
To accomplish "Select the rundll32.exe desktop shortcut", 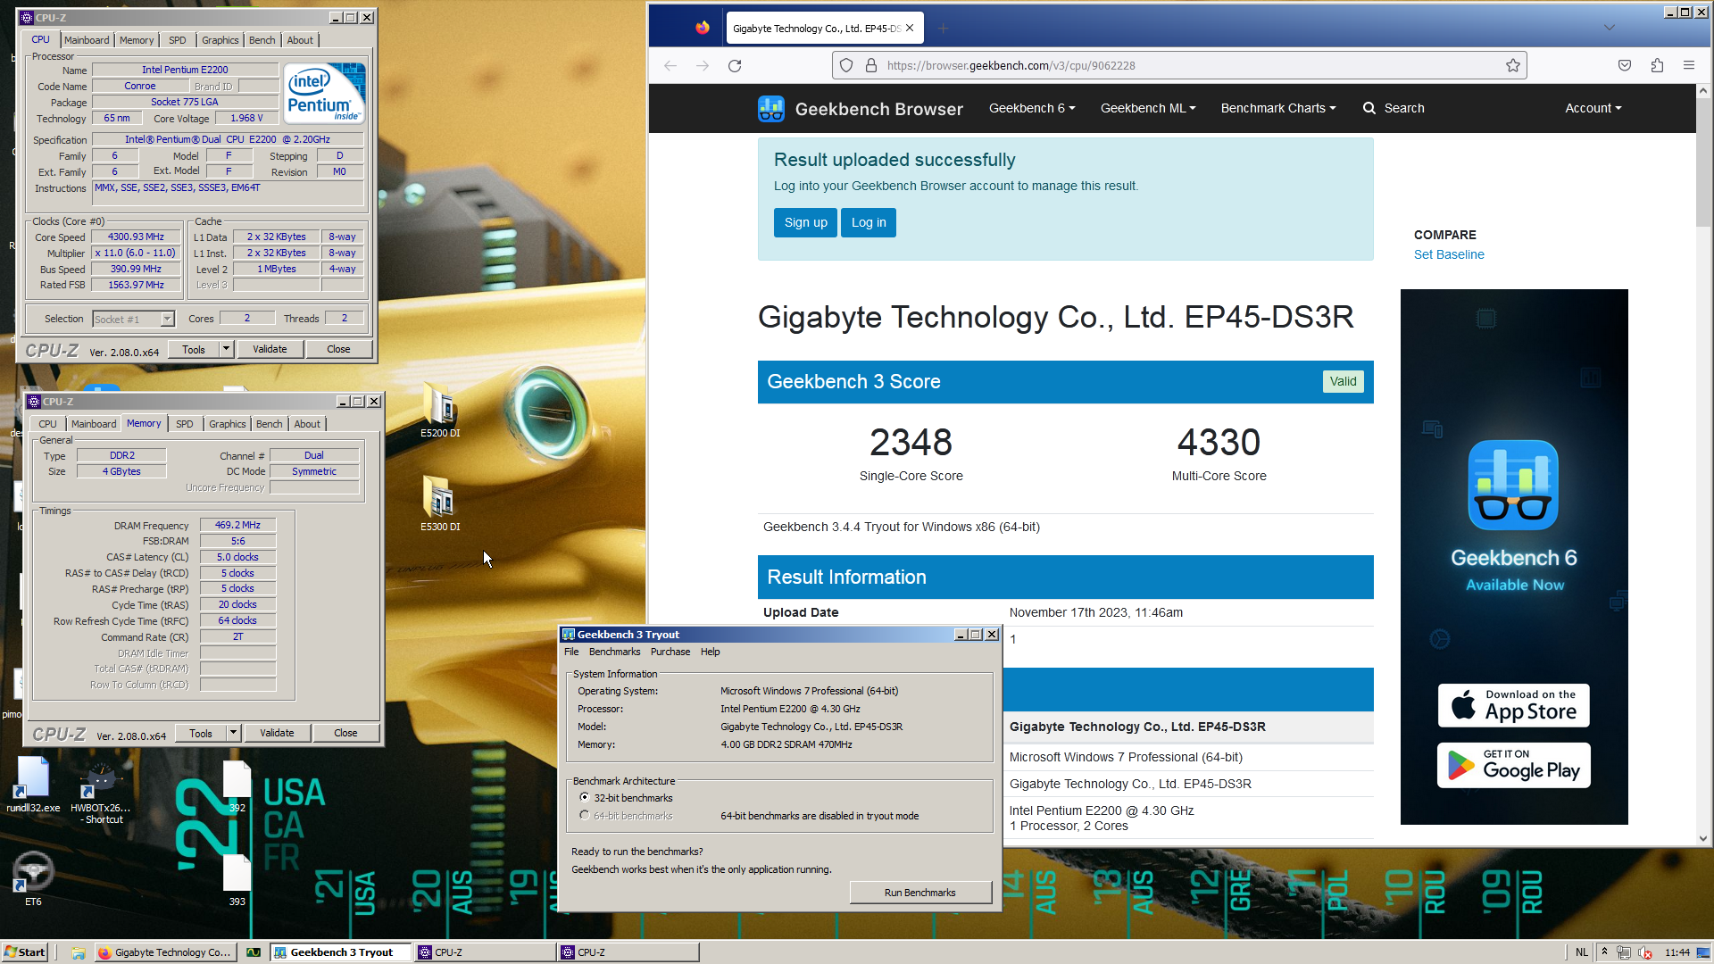I will pos(33,784).
